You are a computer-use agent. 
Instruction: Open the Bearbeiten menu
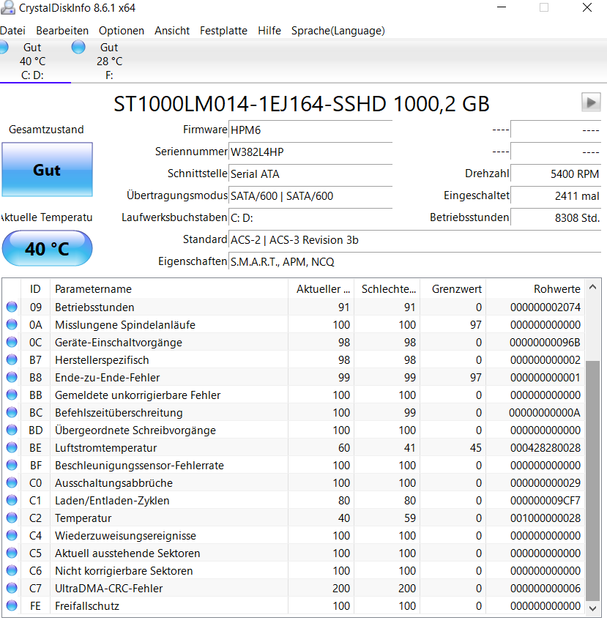(x=62, y=31)
